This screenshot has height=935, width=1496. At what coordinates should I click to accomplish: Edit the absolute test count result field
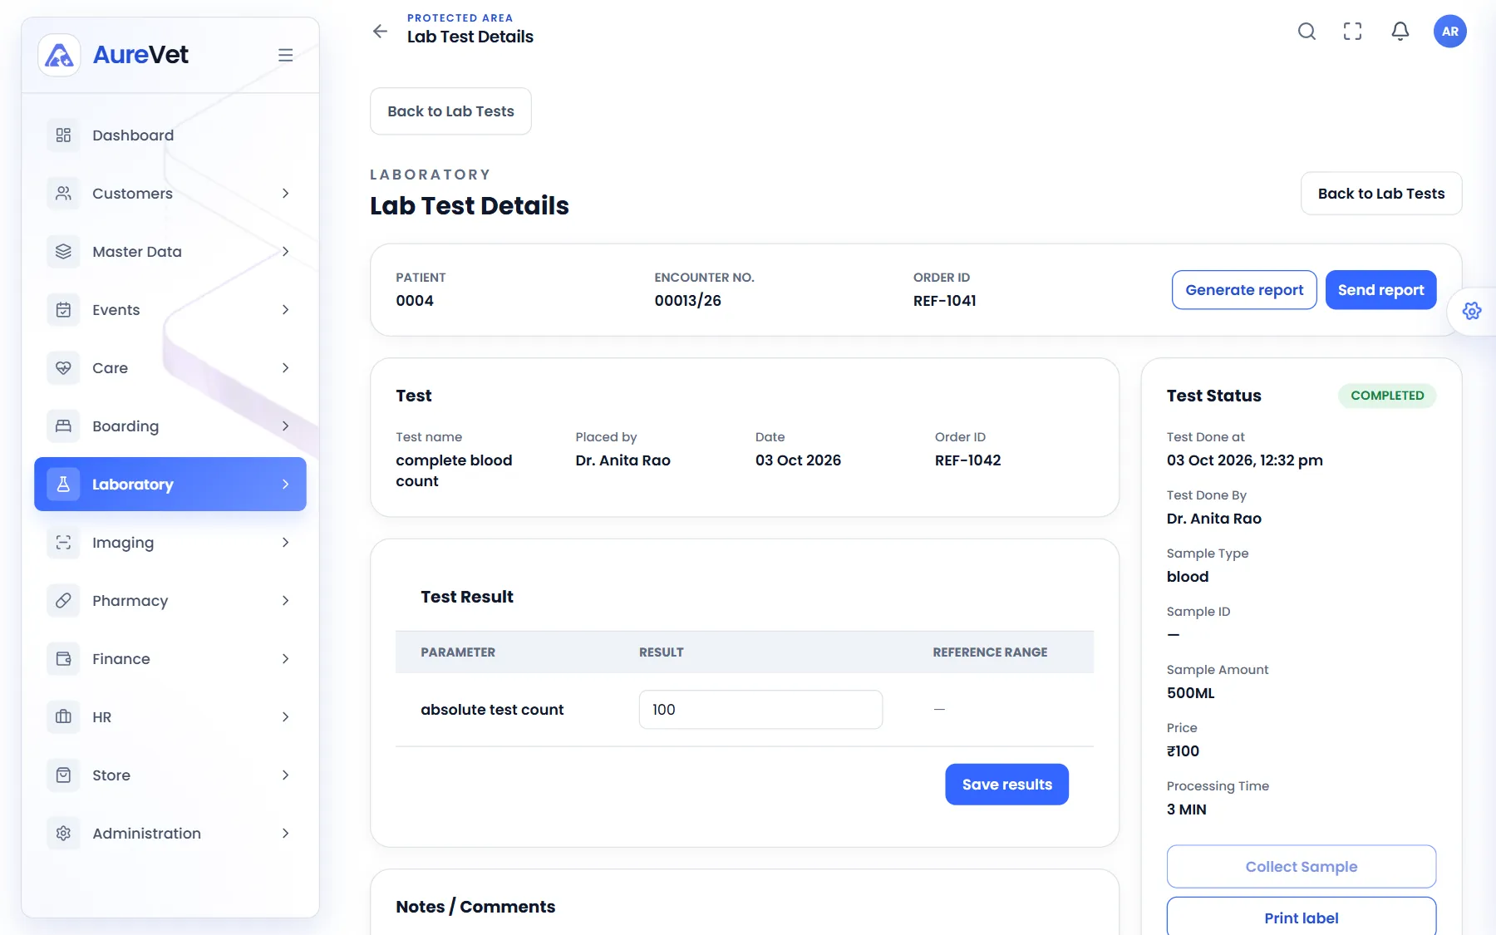coord(760,710)
